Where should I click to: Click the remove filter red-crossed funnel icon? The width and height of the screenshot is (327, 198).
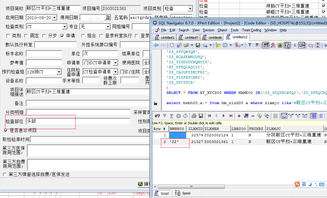[257, 45]
